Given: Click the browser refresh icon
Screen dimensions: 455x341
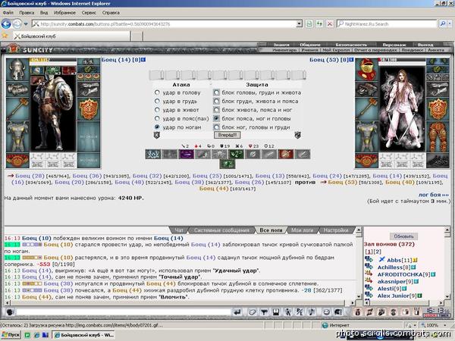Looking at the screenshot, I should pyautogui.click(x=319, y=23).
